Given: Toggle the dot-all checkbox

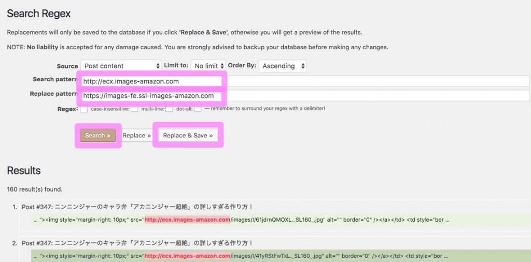Looking at the screenshot, I should tap(198, 109).
